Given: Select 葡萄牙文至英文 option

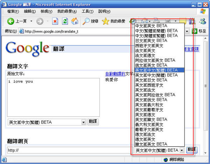Looking at the screenshot, I should (x=160, y=129).
